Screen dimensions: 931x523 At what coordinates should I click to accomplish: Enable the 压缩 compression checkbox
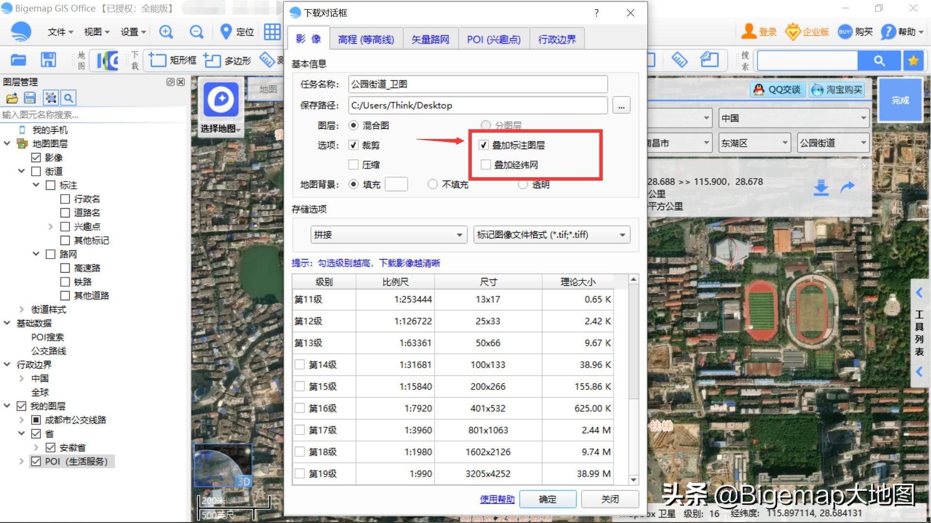[354, 165]
